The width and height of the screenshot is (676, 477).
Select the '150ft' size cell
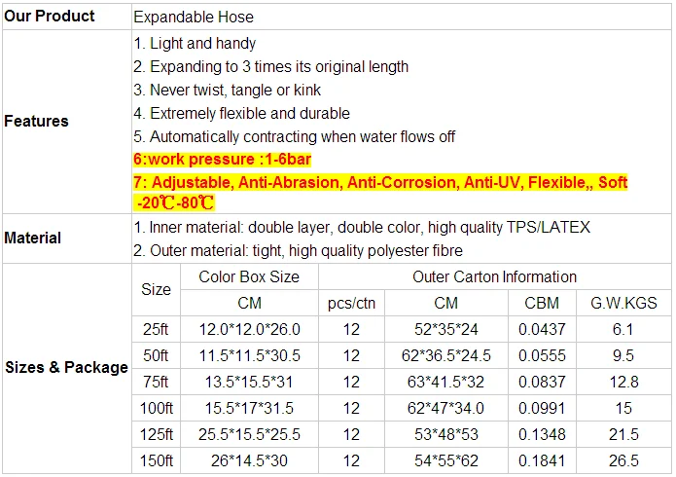point(156,460)
